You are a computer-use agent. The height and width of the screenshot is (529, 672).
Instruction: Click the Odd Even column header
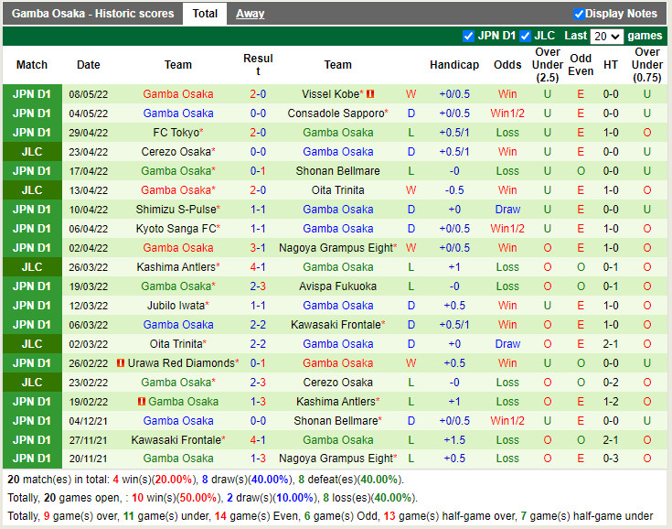point(581,65)
